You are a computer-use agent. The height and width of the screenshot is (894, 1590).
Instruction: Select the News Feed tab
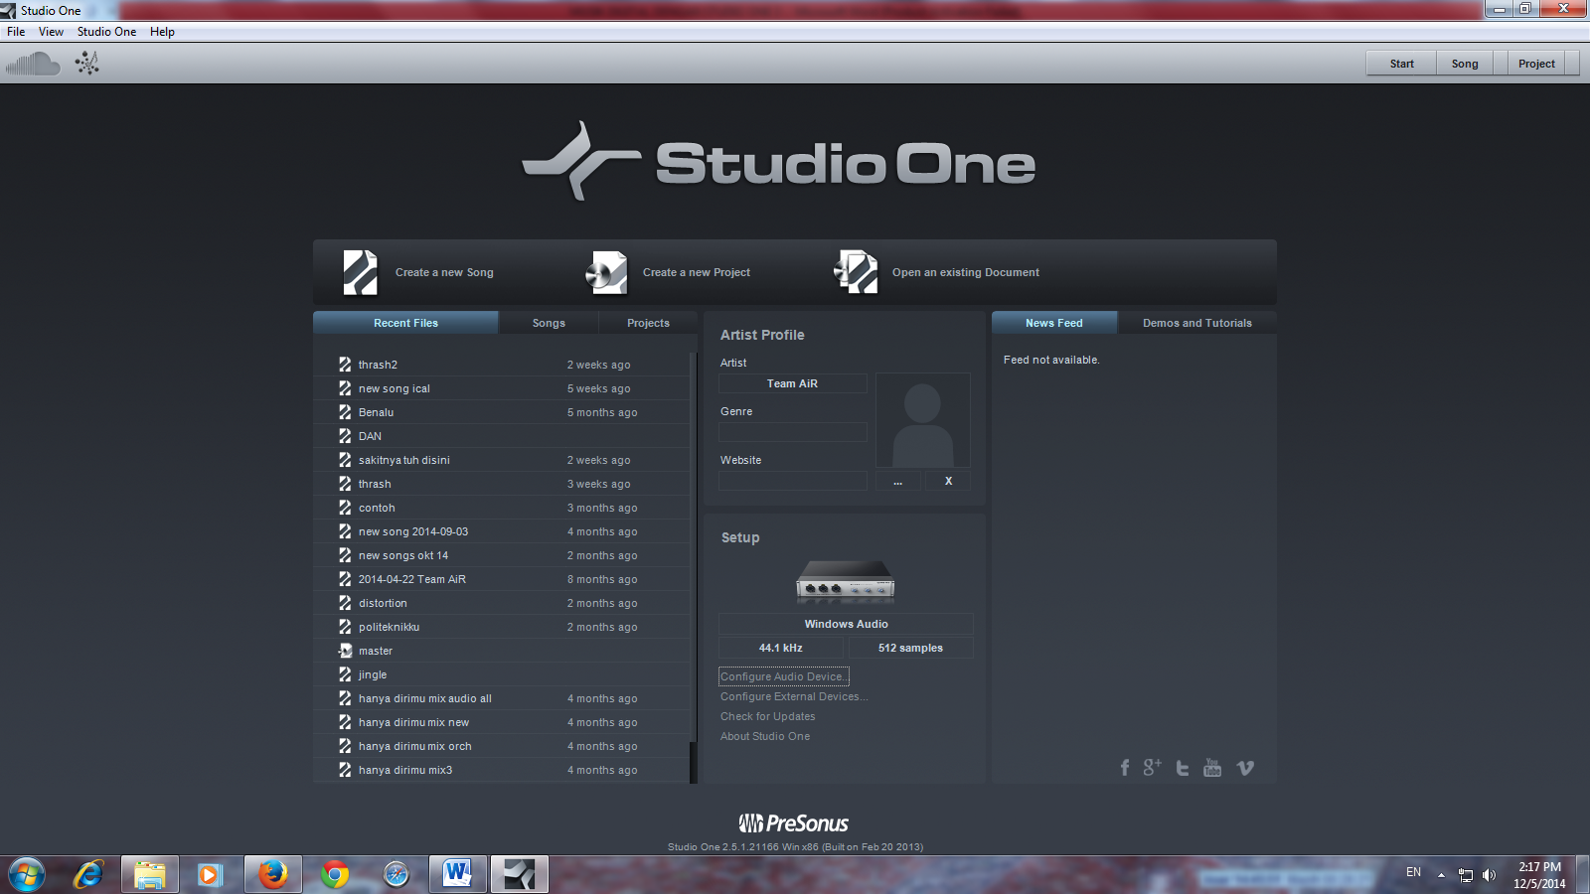coord(1054,323)
